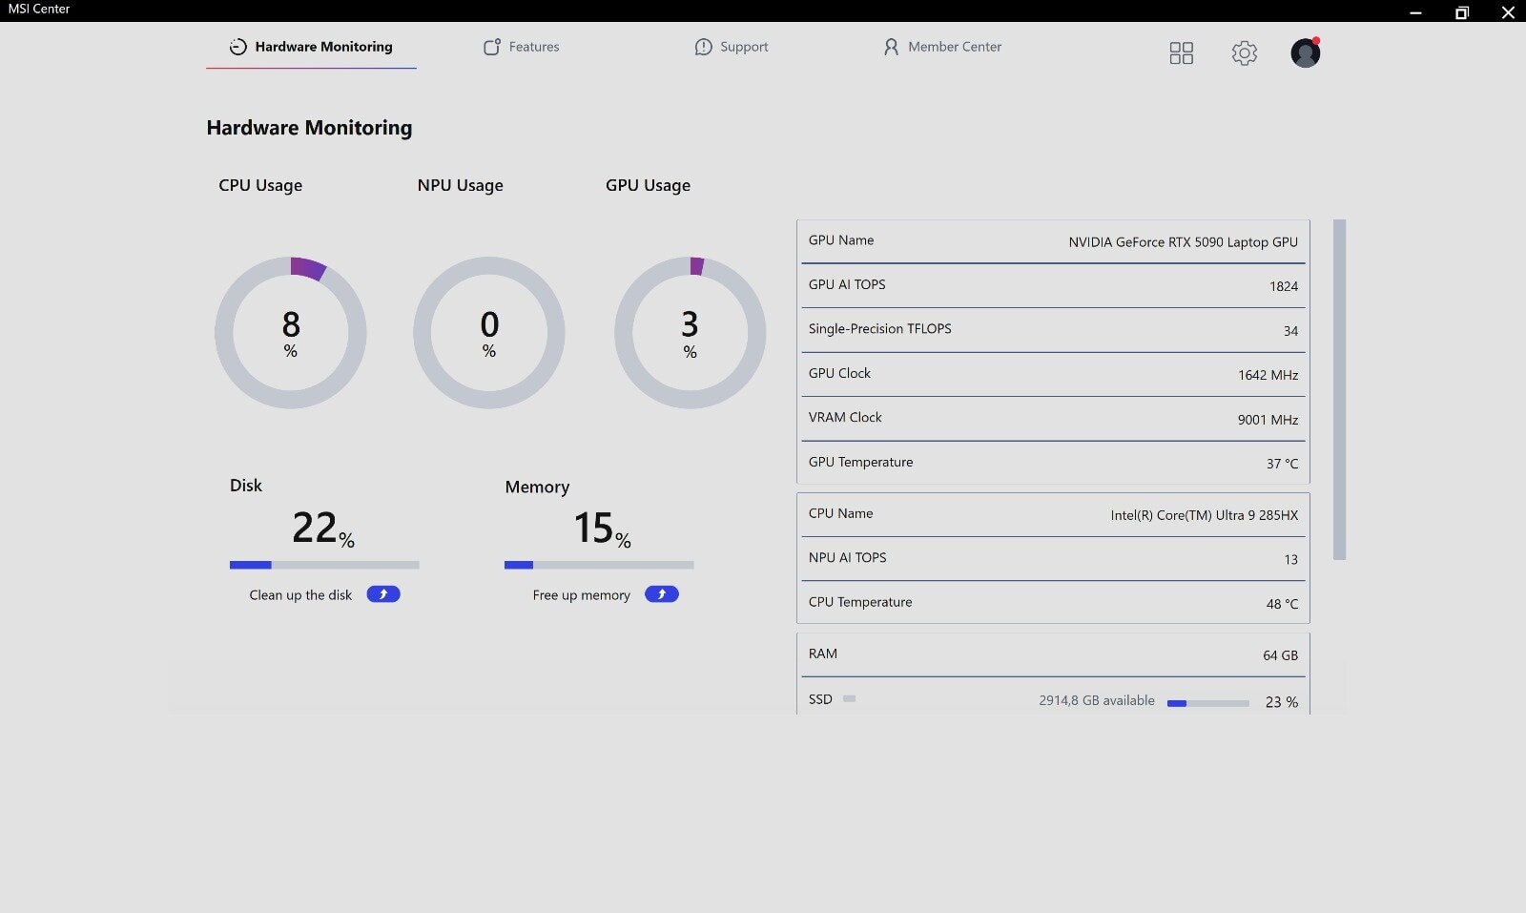Click the CPU Temperature value 48 °C
Image resolution: width=1526 pixels, height=913 pixels.
[x=1282, y=604]
